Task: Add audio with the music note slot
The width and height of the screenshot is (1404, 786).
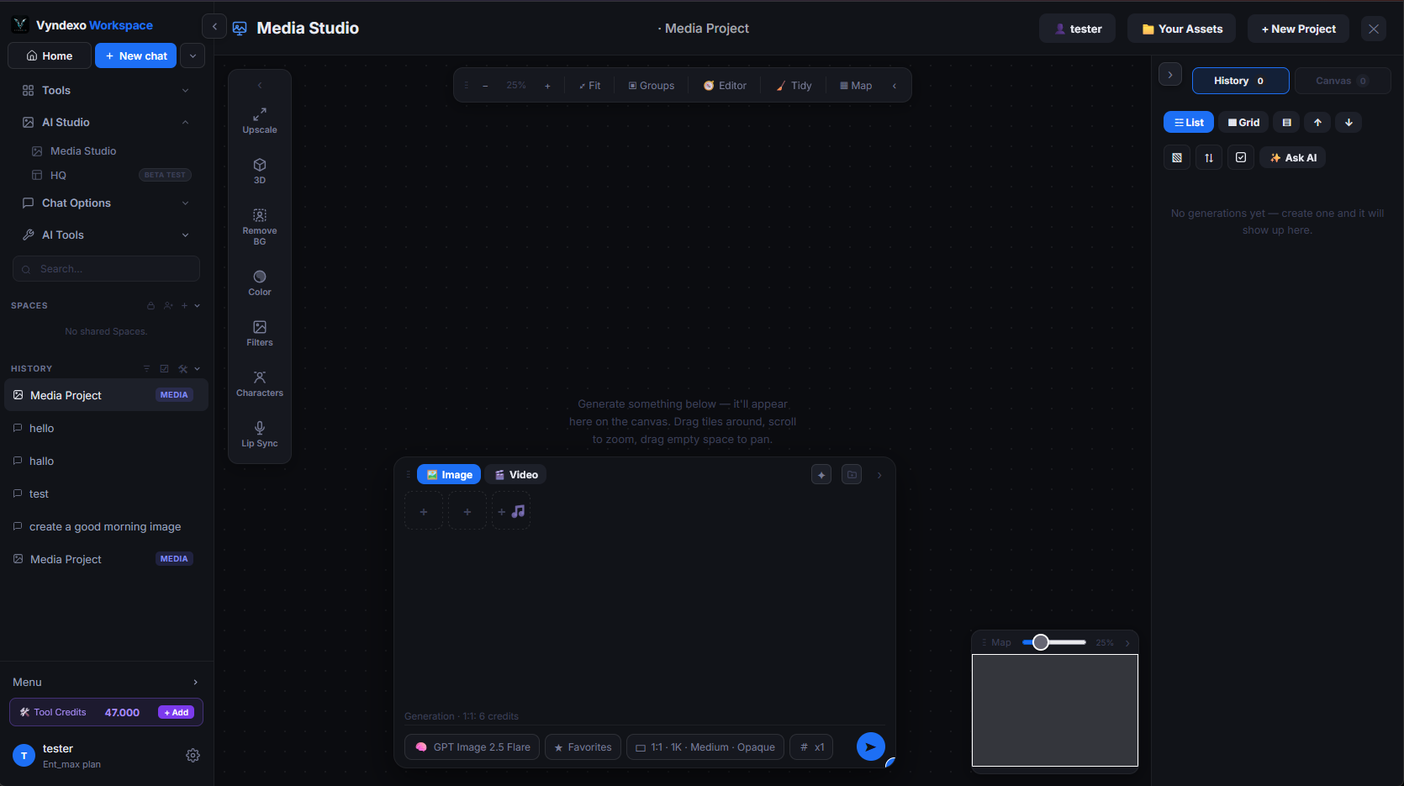Action: (x=511, y=511)
